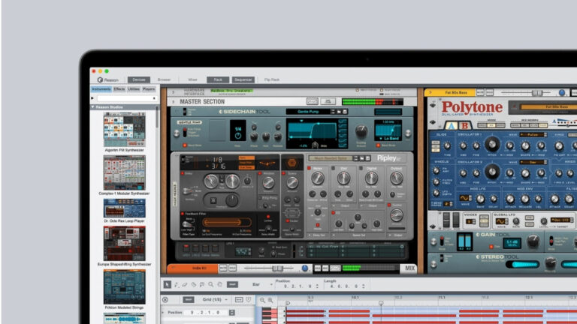Click the Reason logo icon

[x=100, y=79]
